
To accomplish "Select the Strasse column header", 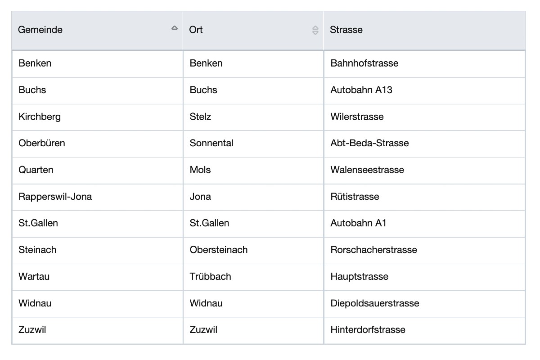I will (x=346, y=30).
